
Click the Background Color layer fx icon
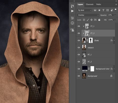pyautogui.click(x=112, y=69)
